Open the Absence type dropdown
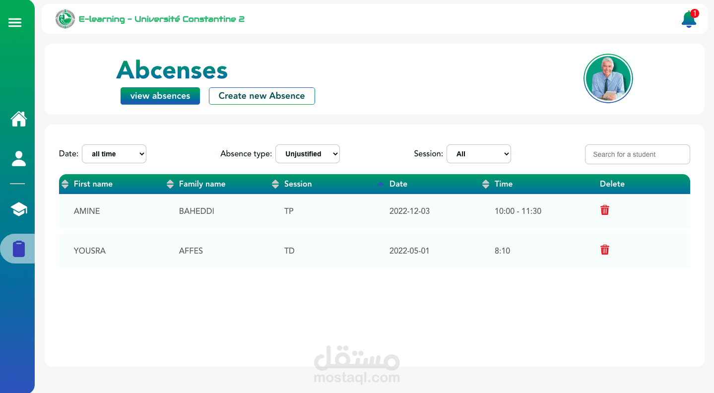The image size is (714, 393). [308, 154]
